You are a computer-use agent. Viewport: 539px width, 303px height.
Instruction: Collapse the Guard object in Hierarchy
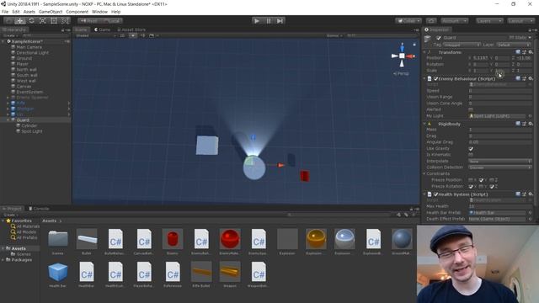(x=8, y=120)
